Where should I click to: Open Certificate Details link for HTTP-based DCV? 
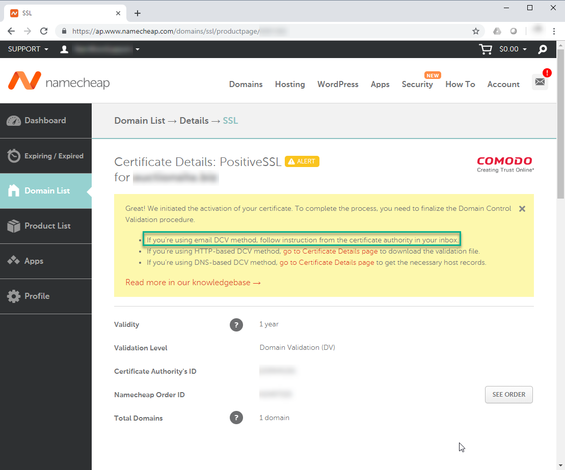(331, 252)
